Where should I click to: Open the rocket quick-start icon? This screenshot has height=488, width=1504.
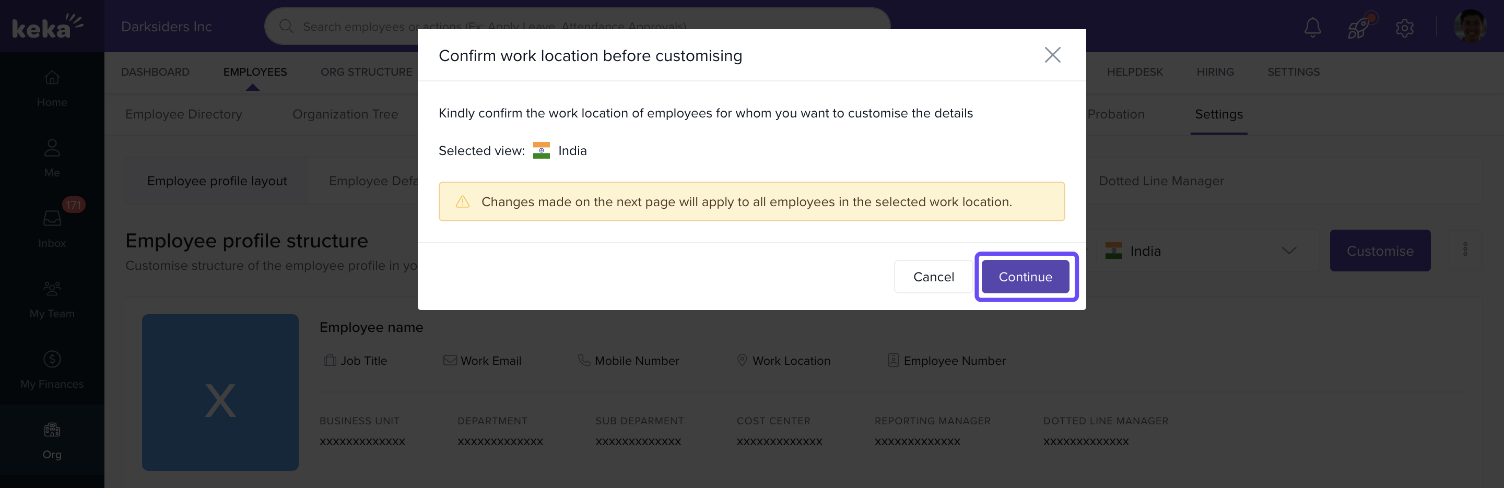(1358, 27)
